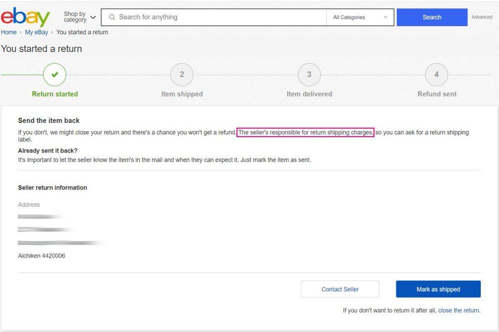The height and width of the screenshot is (332, 499).
Task: Click the Item delivered label
Action: point(309,94)
